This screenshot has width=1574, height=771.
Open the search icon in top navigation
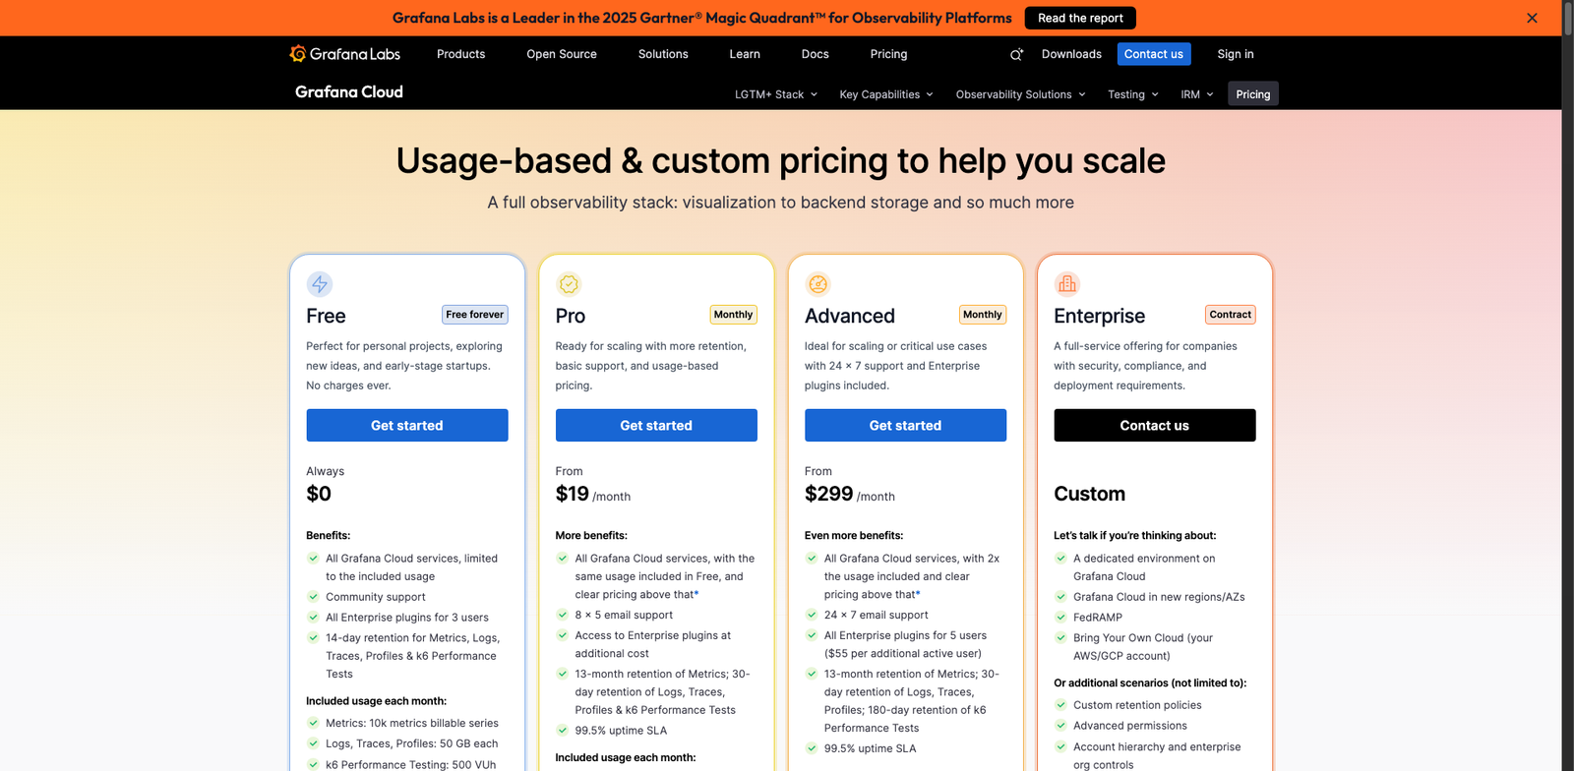1016,55
